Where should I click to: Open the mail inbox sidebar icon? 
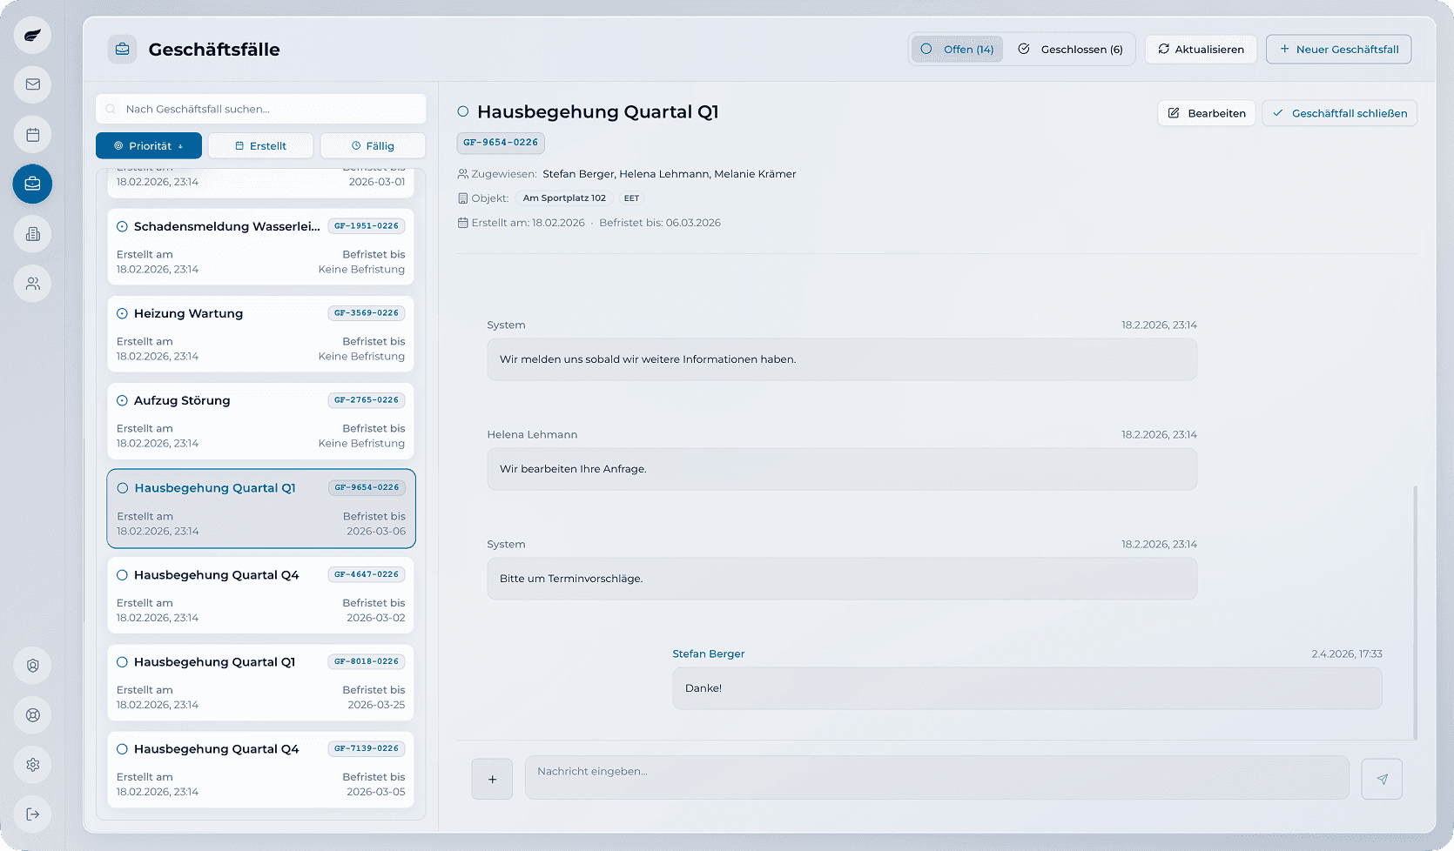pos(32,84)
